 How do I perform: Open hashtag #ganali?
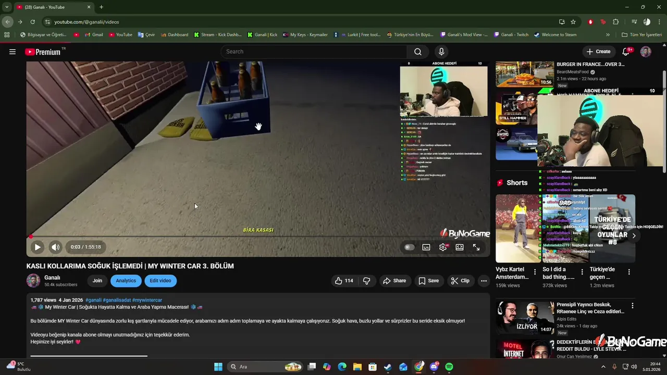[x=93, y=300]
